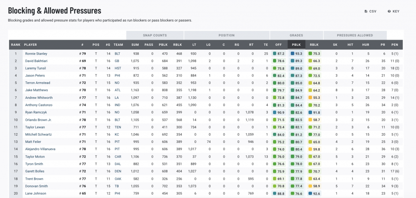Click the DAL team link for Tyron Smith
Screen dimensions: 416x198
point(117,164)
